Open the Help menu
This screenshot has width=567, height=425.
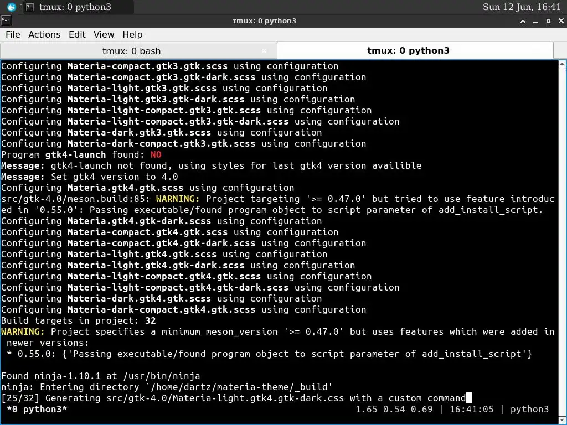coord(132,35)
